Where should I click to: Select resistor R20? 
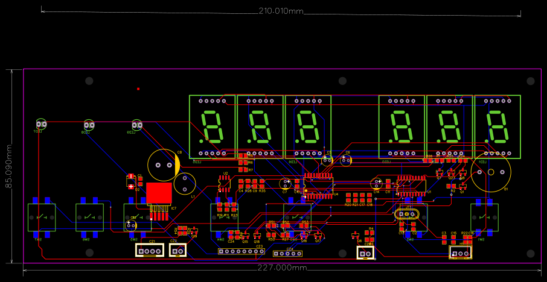348,198
